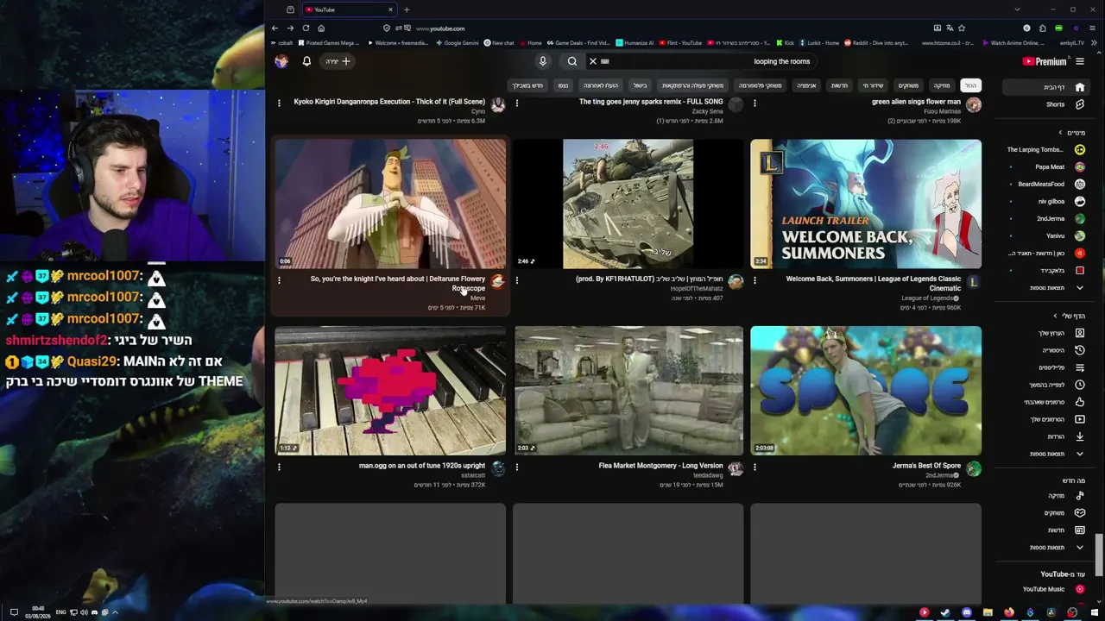Open the options menu for the Flea Market Montgomery video
The image size is (1105, 621).
[517, 467]
